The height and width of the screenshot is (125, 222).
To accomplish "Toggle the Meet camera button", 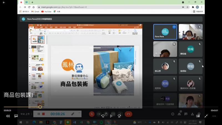I will pyautogui.click(x=99, y=114).
